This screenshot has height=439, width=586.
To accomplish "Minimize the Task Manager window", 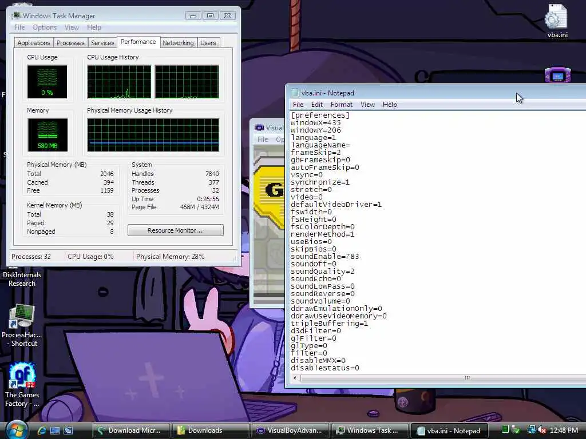I will pyautogui.click(x=193, y=15).
